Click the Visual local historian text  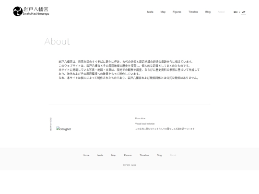145,124
